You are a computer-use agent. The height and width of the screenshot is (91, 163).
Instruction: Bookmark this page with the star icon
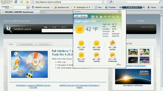(x=103, y=2)
